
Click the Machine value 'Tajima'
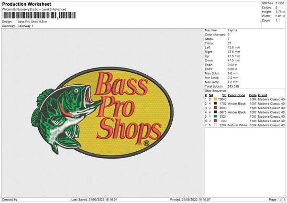(232, 30)
